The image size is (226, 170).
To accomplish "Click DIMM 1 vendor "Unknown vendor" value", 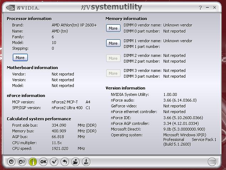I will tap(178, 41).
